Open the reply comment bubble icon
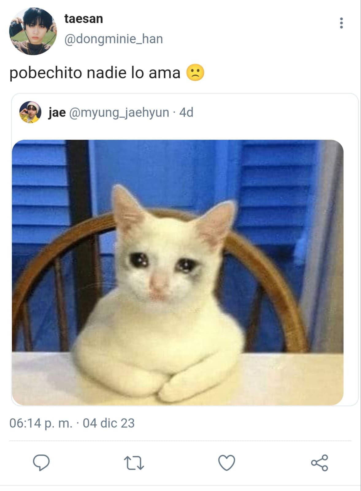 (41, 462)
